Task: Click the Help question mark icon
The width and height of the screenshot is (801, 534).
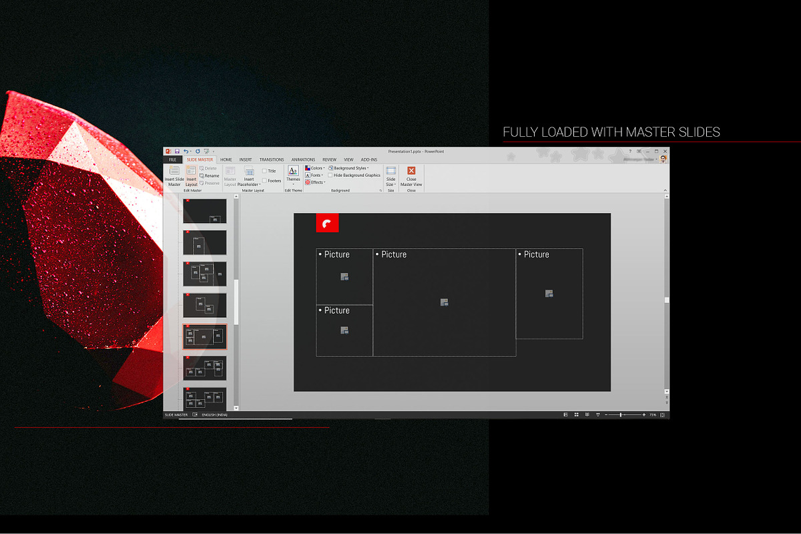Action: [x=629, y=152]
